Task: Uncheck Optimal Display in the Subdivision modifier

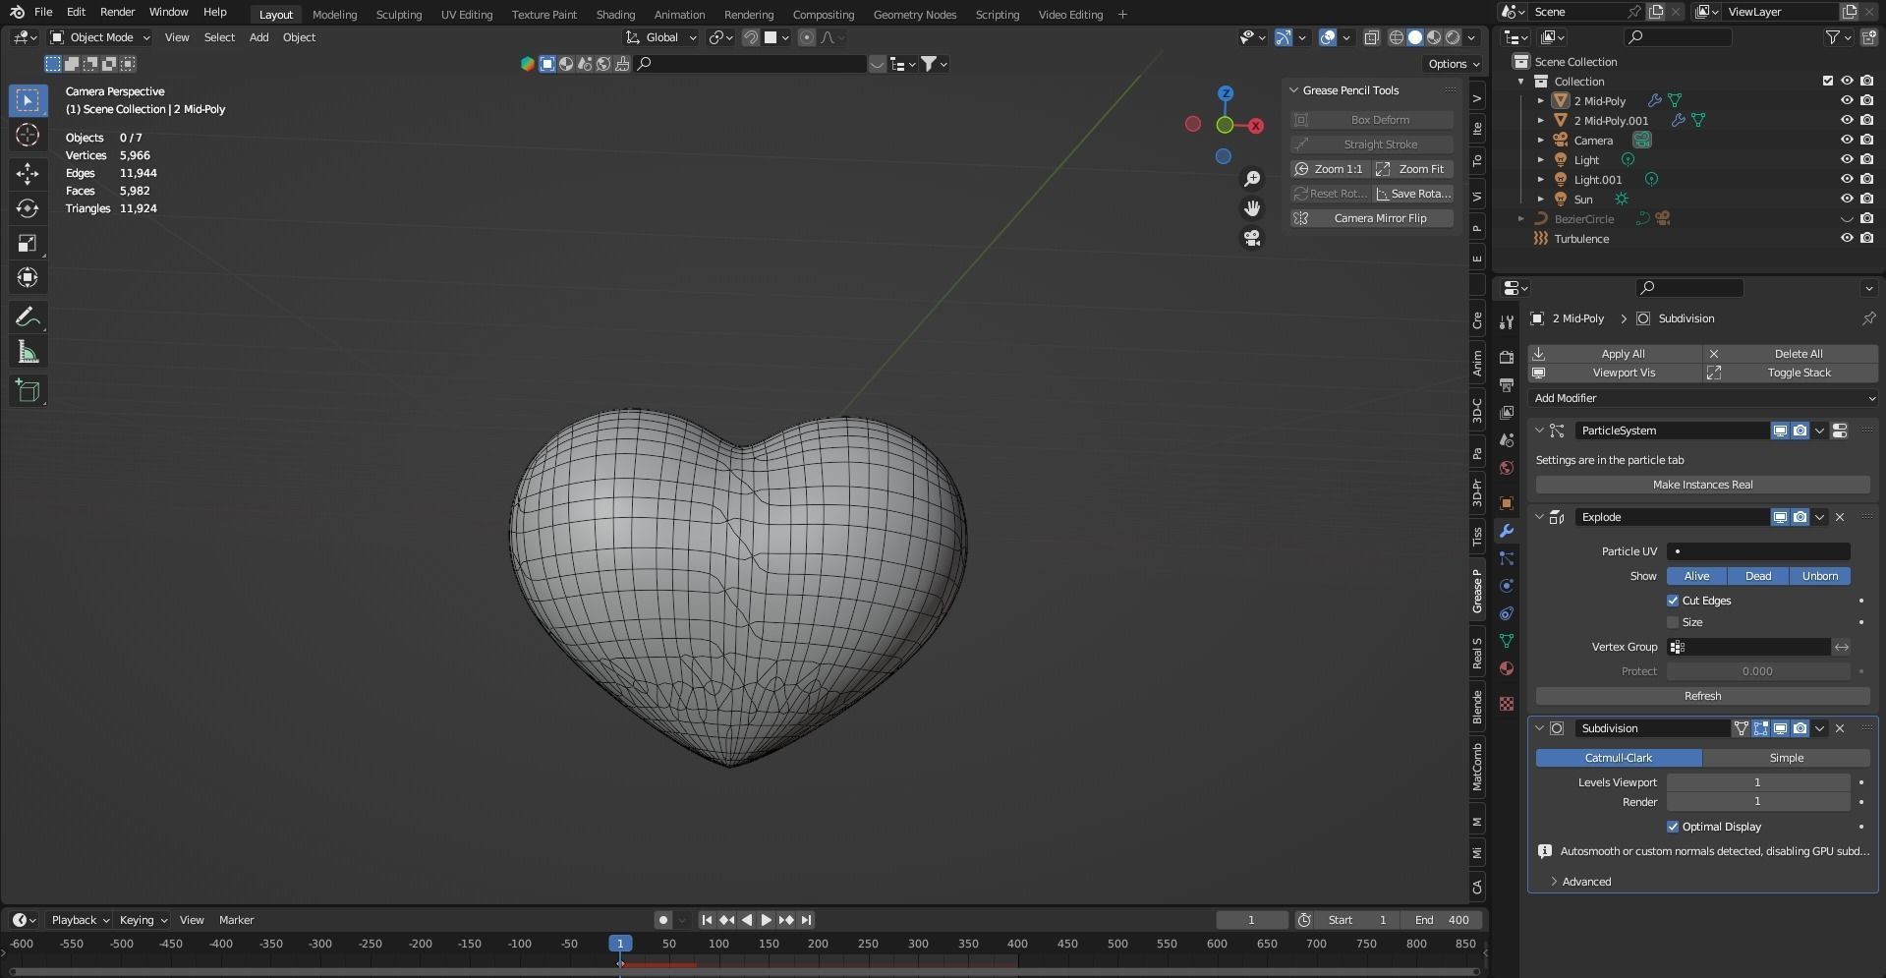Action: 1673,827
